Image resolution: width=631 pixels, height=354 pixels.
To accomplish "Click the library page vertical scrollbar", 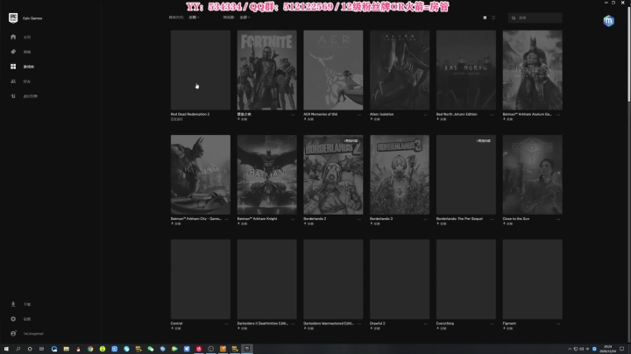I will [x=628, y=54].
